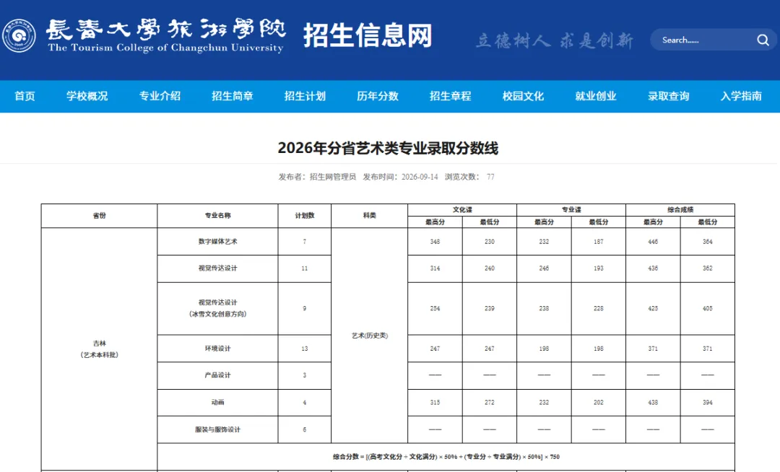Click the score 193 cell
Viewport: 780px width, 472px height.
coord(599,268)
